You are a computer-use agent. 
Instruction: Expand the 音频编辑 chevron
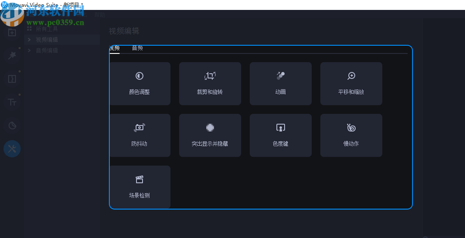click(29, 50)
